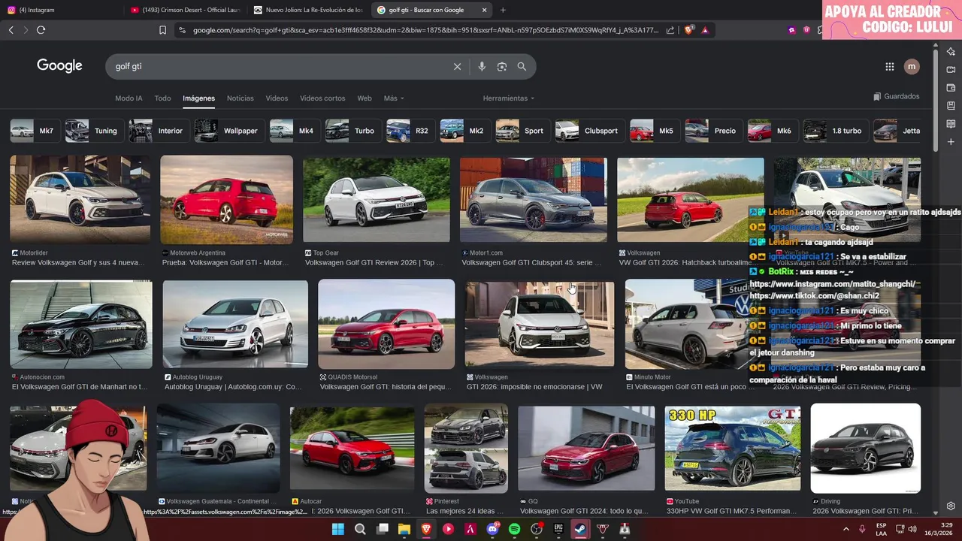Switch to the Todo results tab

tap(162, 98)
